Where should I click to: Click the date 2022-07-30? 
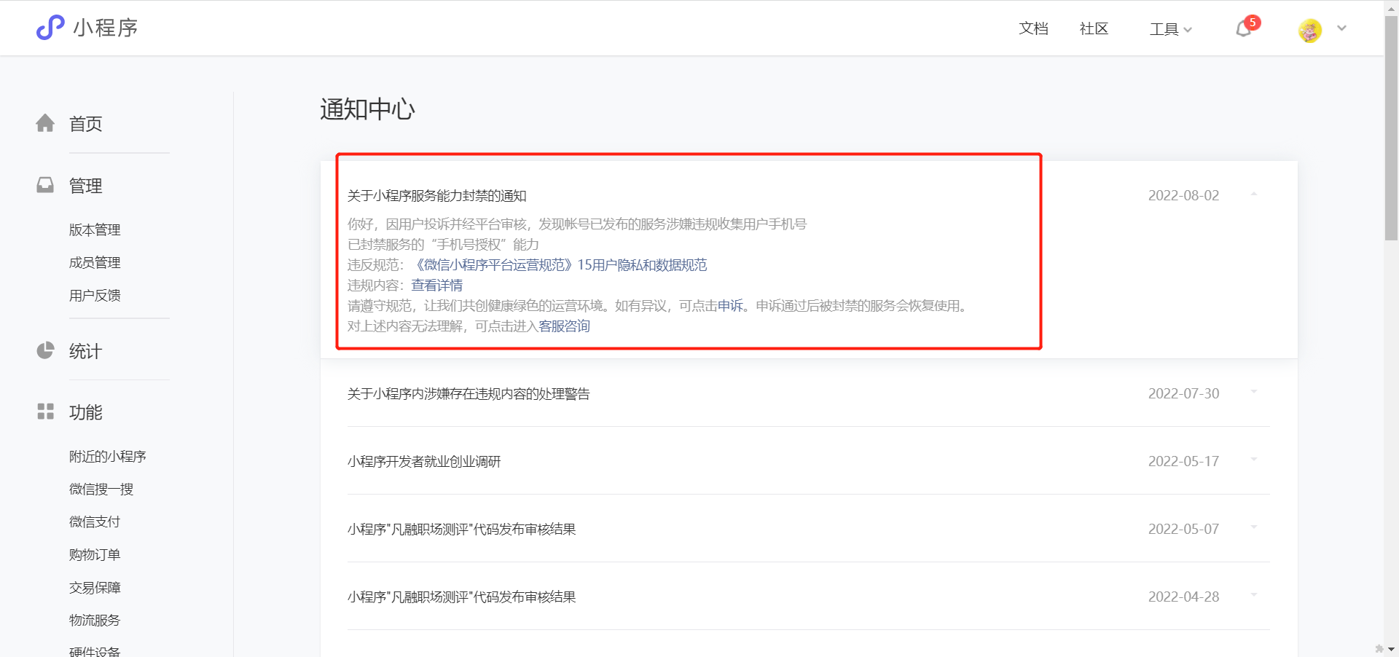(x=1183, y=393)
